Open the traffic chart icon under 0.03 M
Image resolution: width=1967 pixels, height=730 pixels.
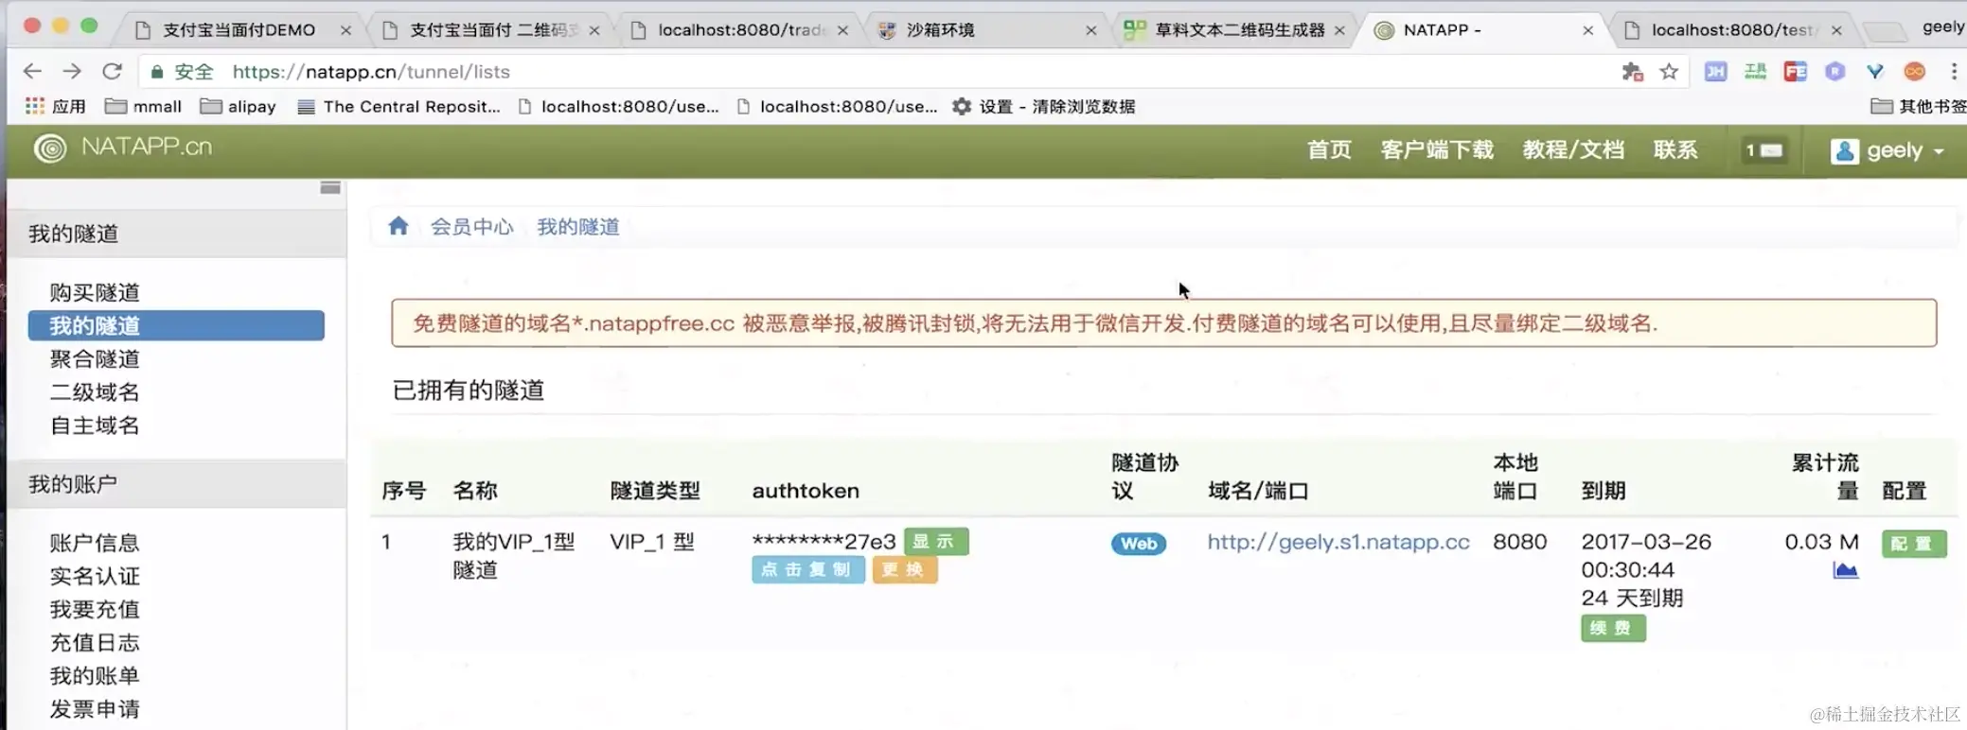point(1846,570)
